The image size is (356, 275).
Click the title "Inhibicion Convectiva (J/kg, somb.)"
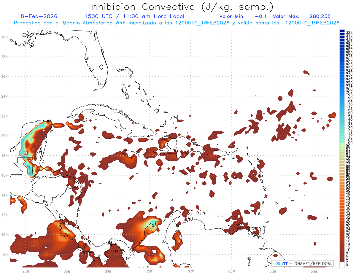[181, 7]
